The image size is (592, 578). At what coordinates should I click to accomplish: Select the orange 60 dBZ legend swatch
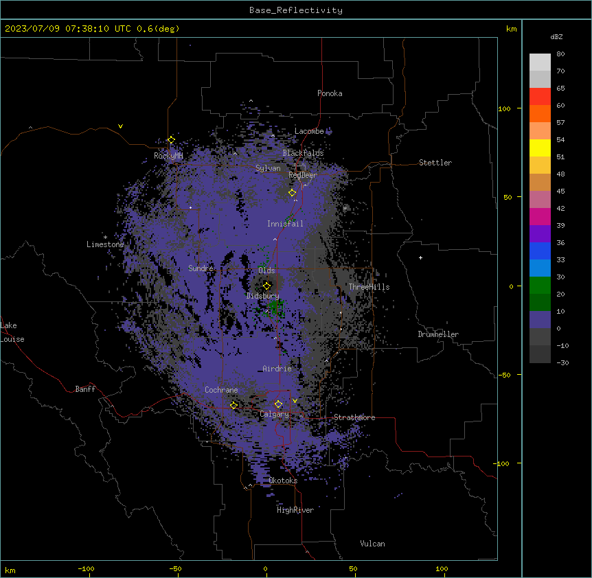pyautogui.click(x=540, y=113)
